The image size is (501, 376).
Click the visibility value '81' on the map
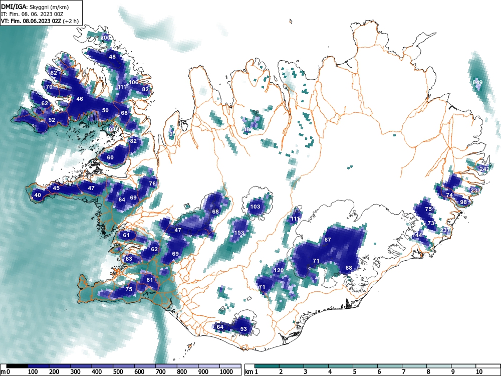tap(149, 279)
